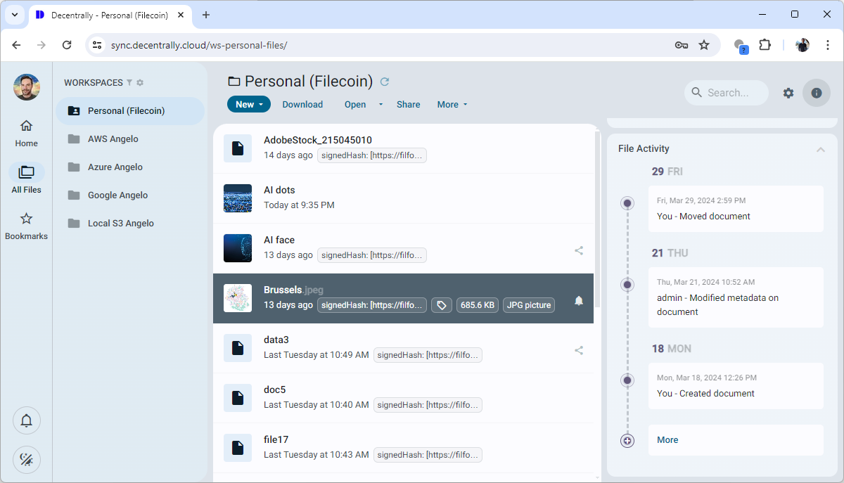
Task: Open the settings gear beside search
Action: 788,93
